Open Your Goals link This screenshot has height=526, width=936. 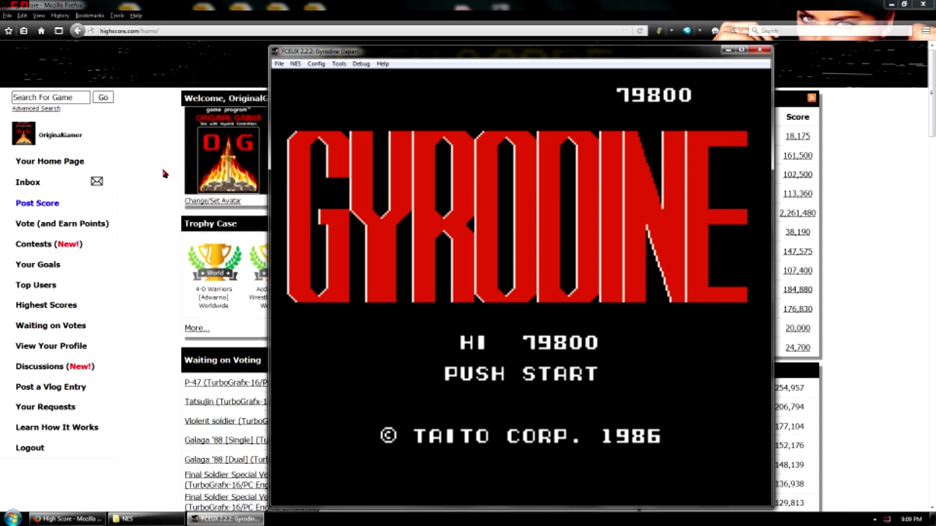pos(38,264)
